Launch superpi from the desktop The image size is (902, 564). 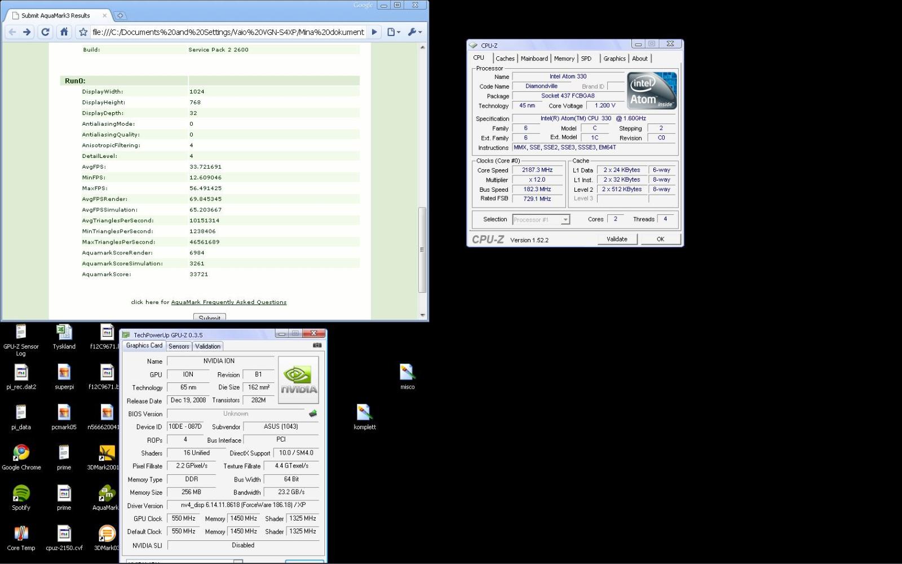point(64,377)
